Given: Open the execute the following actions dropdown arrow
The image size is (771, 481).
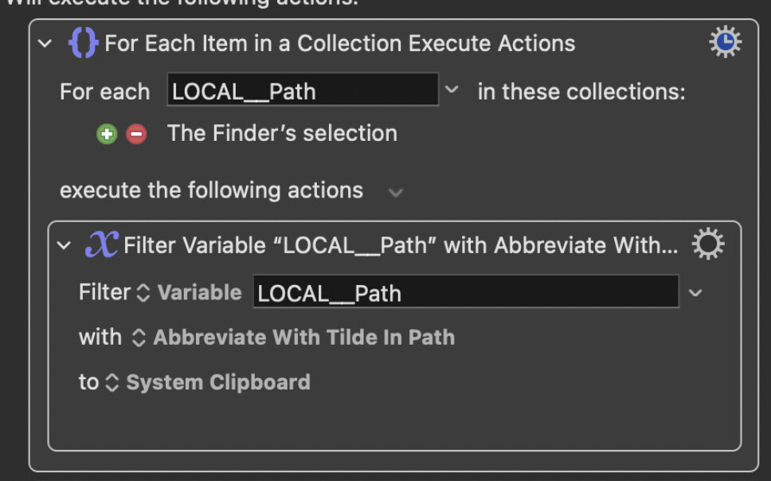Looking at the screenshot, I should (396, 192).
